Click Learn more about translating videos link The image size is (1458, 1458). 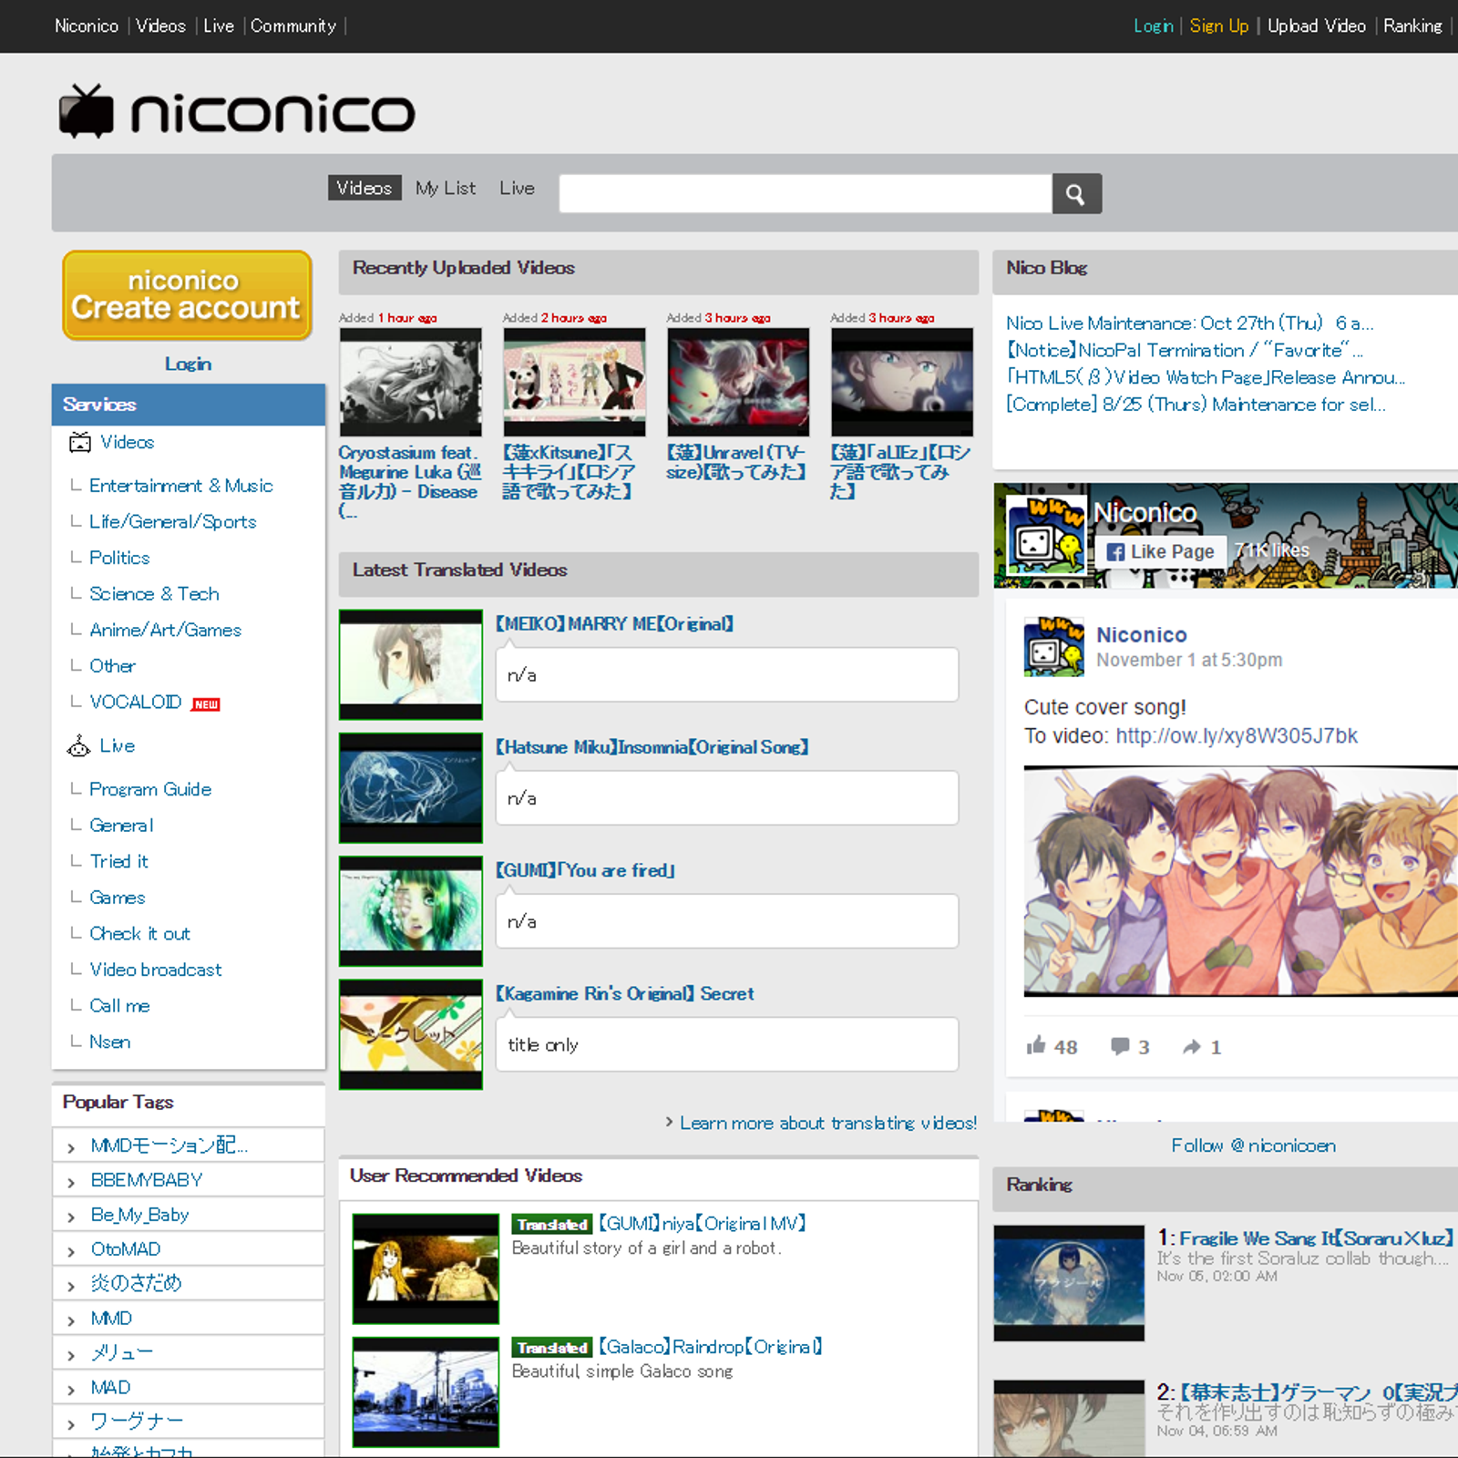[x=827, y=1123]
